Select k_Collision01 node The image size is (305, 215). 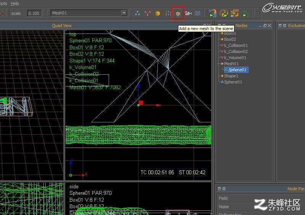pyautogui.click(x=236, y=45)
